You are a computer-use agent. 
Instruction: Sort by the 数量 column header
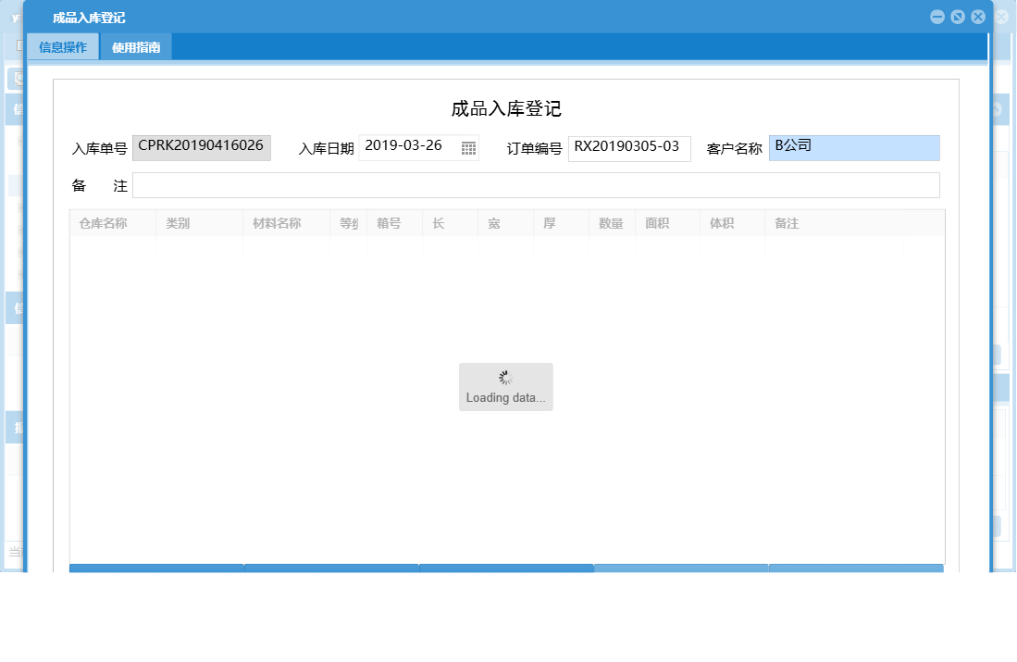click(611, 222)
